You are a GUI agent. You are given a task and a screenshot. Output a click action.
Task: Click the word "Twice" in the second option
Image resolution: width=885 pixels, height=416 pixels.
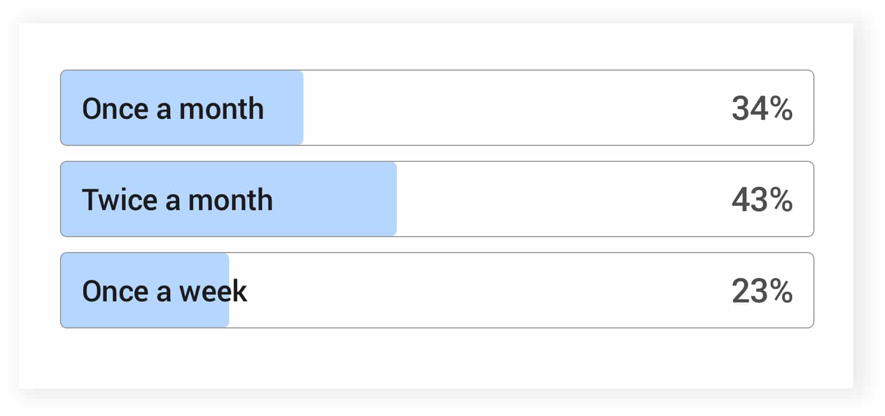point(120,200)
